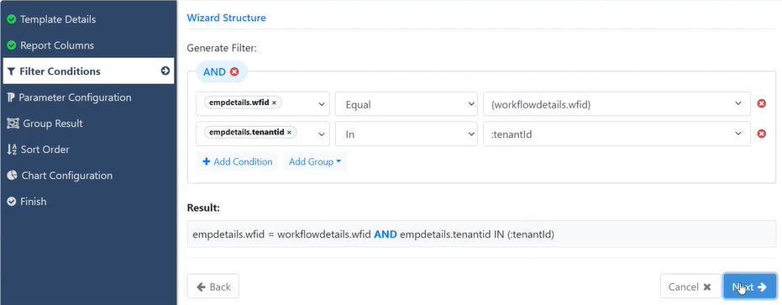
Task: Click the Chart Configuration pie icon
Action: pyautogui.click(x=12, y=176)
